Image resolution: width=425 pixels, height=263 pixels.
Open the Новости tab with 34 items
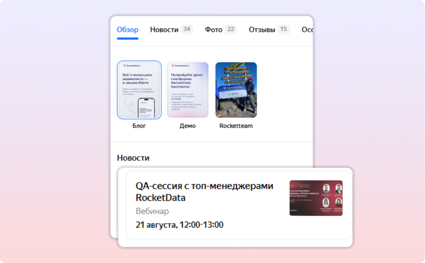(171, 29)
